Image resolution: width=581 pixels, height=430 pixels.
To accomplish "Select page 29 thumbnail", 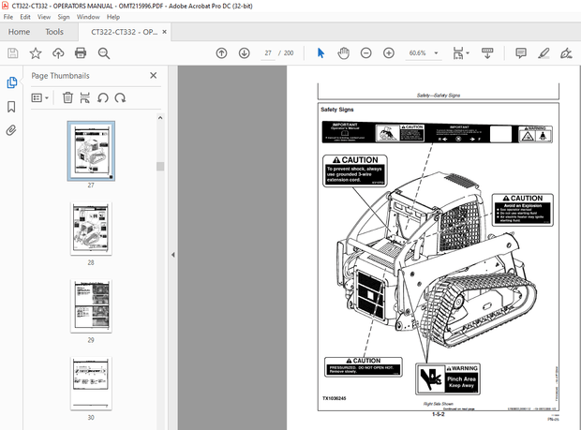I will (x=91, y=306).
